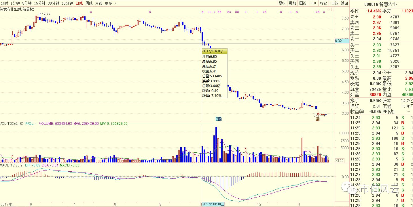Switch to the 周线 weekly chart
The width and height of the screenshot is (413, 207).
pos(89,3)
